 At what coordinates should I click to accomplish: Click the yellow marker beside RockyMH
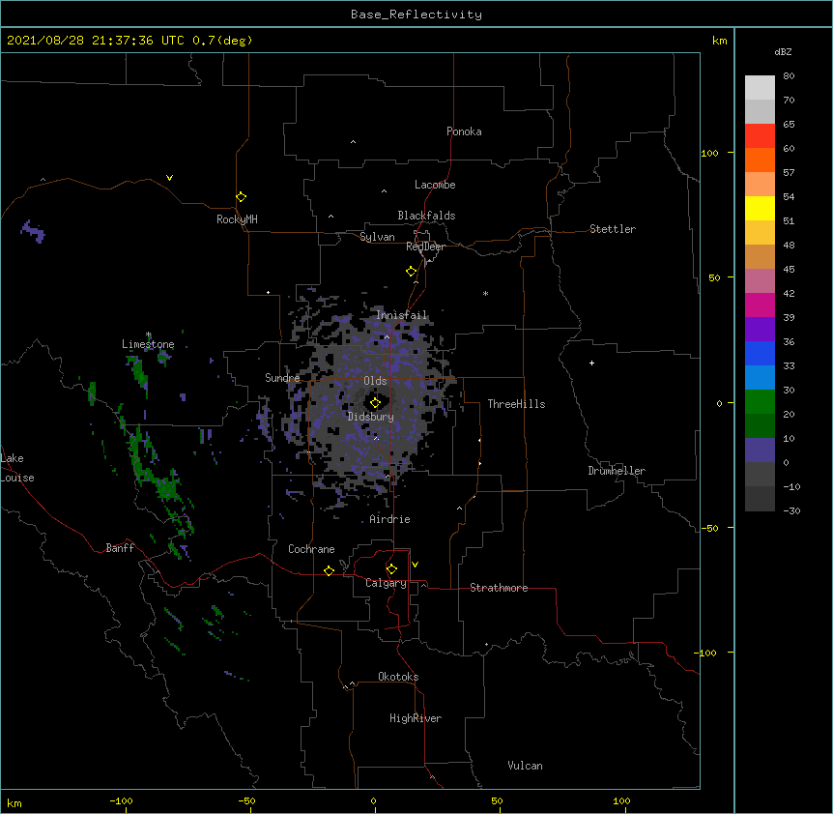click(x=242, y=197)
